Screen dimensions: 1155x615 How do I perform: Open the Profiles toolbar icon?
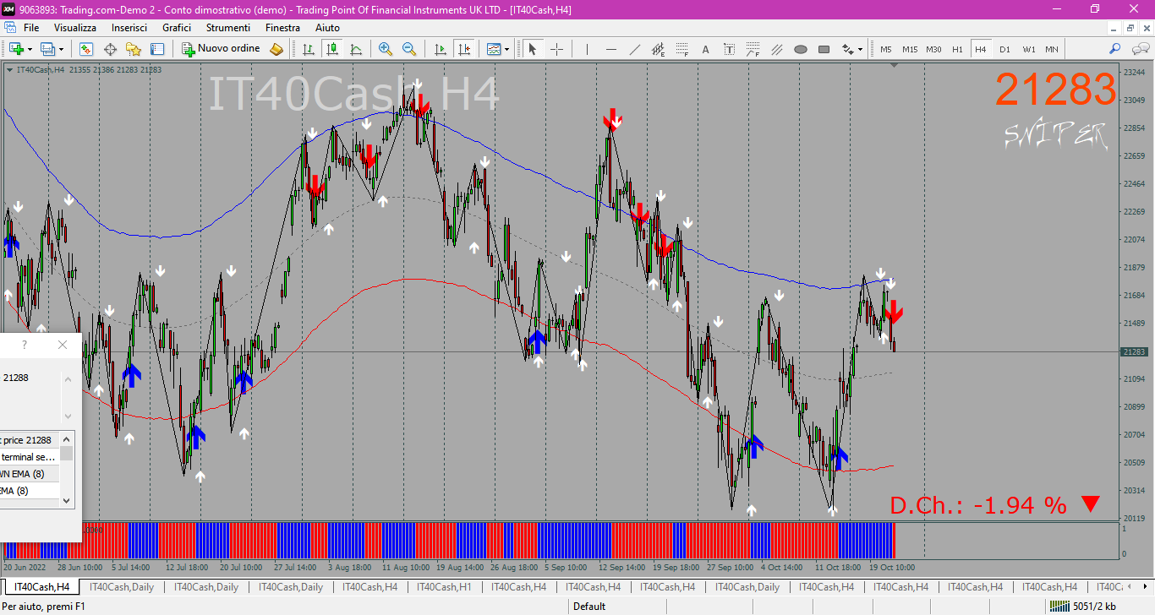point(47,49)
